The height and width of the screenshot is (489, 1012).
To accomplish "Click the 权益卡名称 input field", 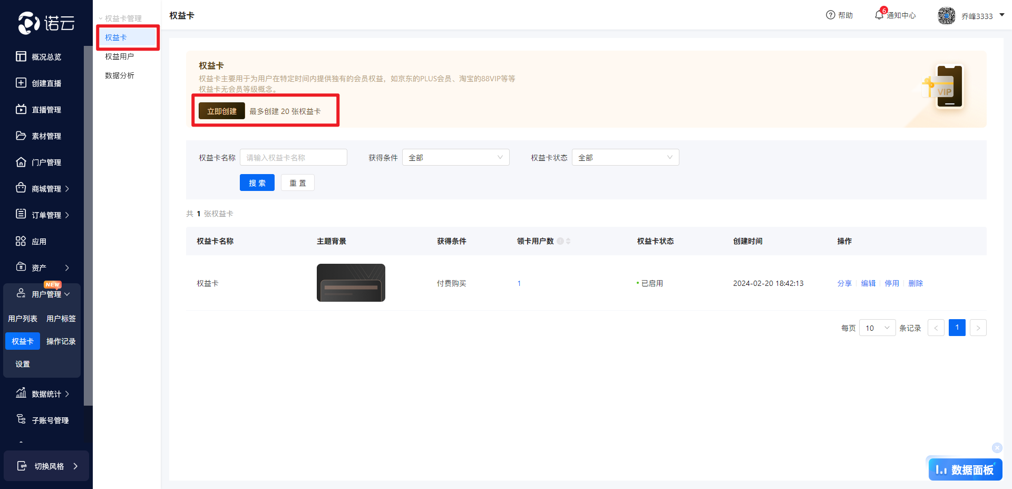I will pyautogui.click(x=294, y=158).
